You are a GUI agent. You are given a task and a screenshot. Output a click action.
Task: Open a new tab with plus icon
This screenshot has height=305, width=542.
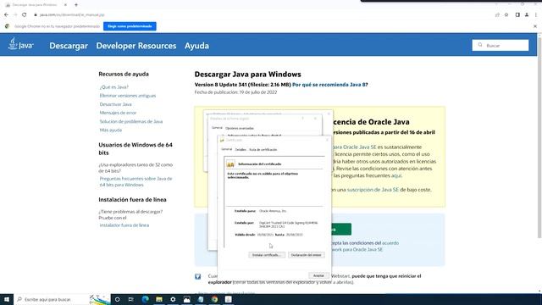[x=76, y=5]
